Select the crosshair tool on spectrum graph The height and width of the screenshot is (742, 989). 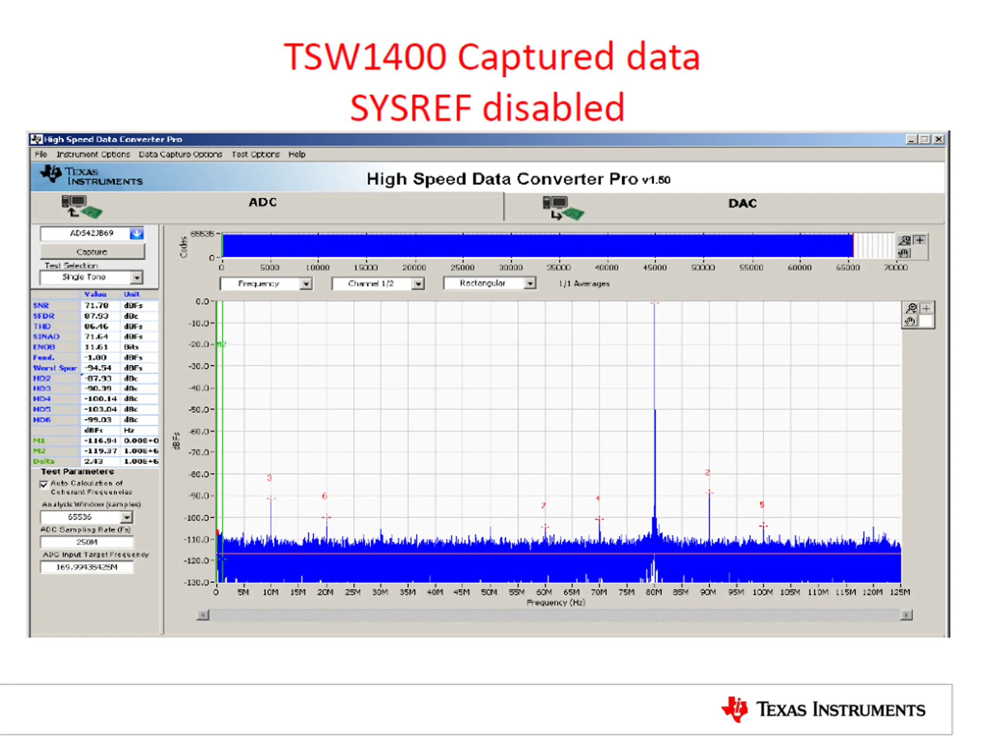(926, 308)
